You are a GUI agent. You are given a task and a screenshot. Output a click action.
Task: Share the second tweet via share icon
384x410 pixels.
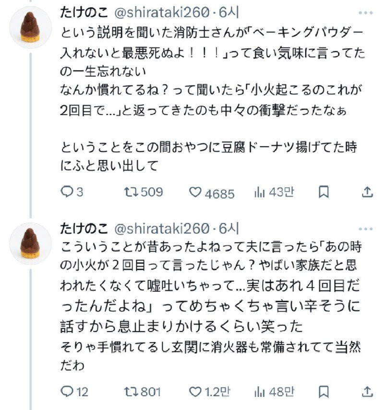(367, 392)
